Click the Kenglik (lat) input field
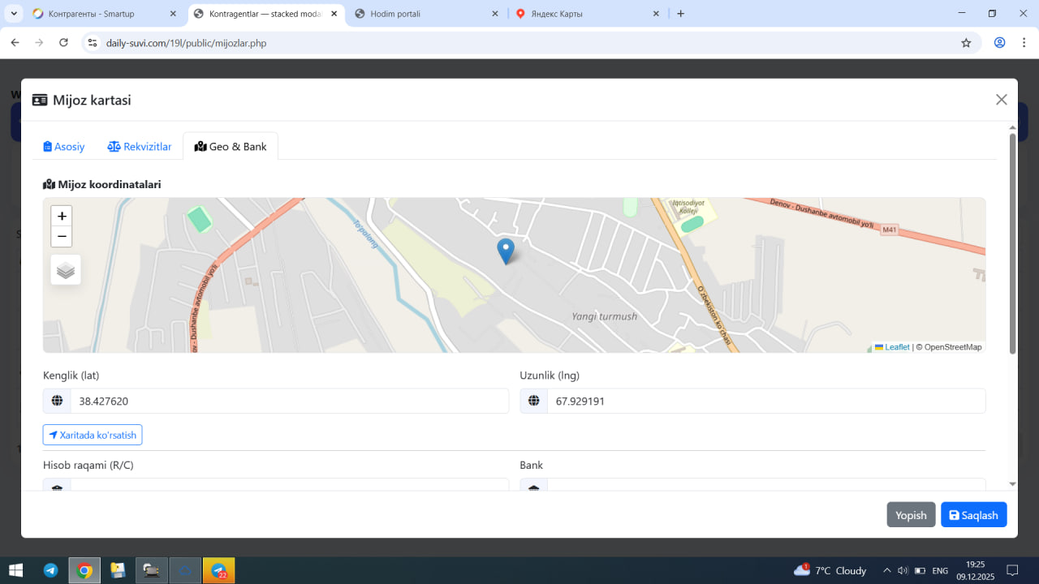This screenshot has height=584, width=1039. click(x=289, y=401)
